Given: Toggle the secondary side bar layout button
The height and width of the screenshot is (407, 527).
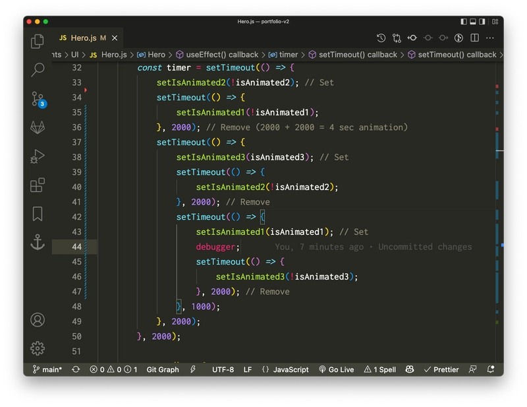Looking at the screenshot, I should tap(482, 22).
